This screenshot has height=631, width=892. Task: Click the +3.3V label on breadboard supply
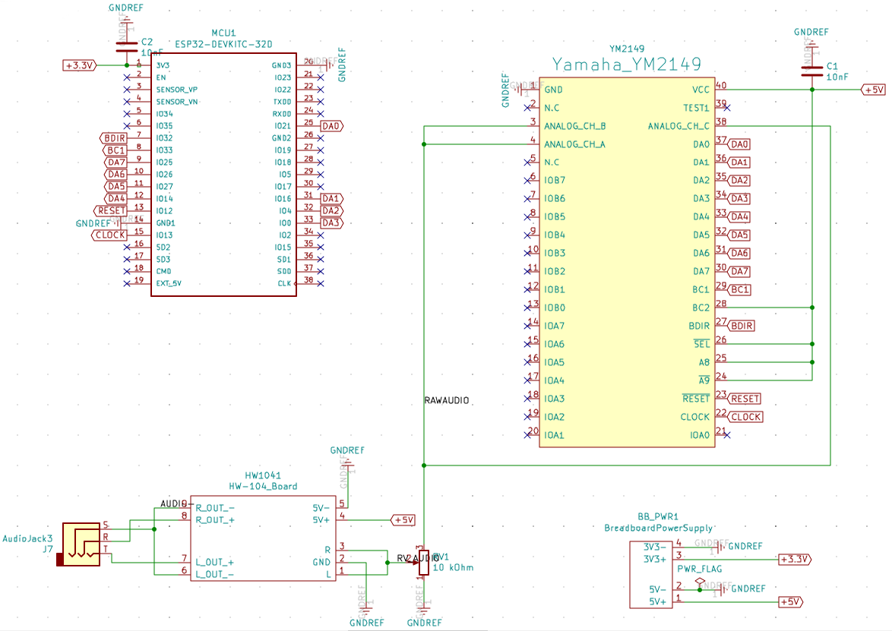point(795,560)
